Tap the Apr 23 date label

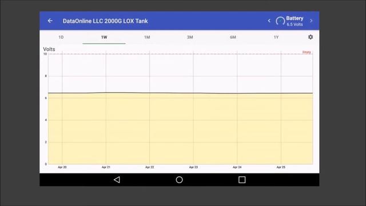[193, 167]
